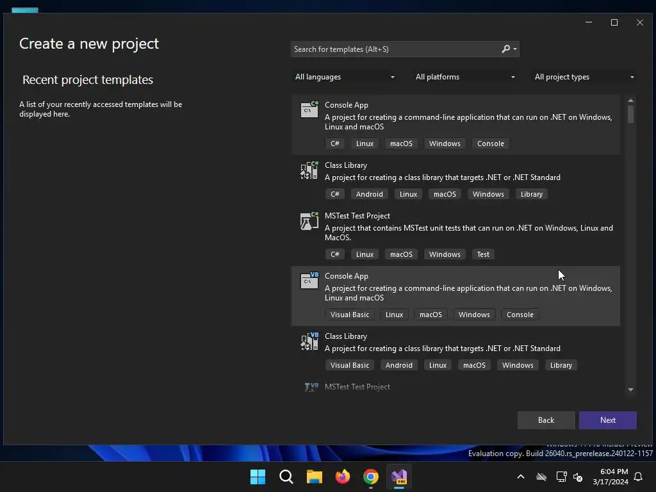Viewport: 656px width, 492px height.
Task: Click the macOS tag under the VB Class Library
Action: point(474,365)
